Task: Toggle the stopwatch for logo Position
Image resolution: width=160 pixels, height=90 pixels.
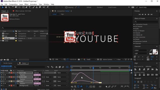Action: [x=16, y=83]
